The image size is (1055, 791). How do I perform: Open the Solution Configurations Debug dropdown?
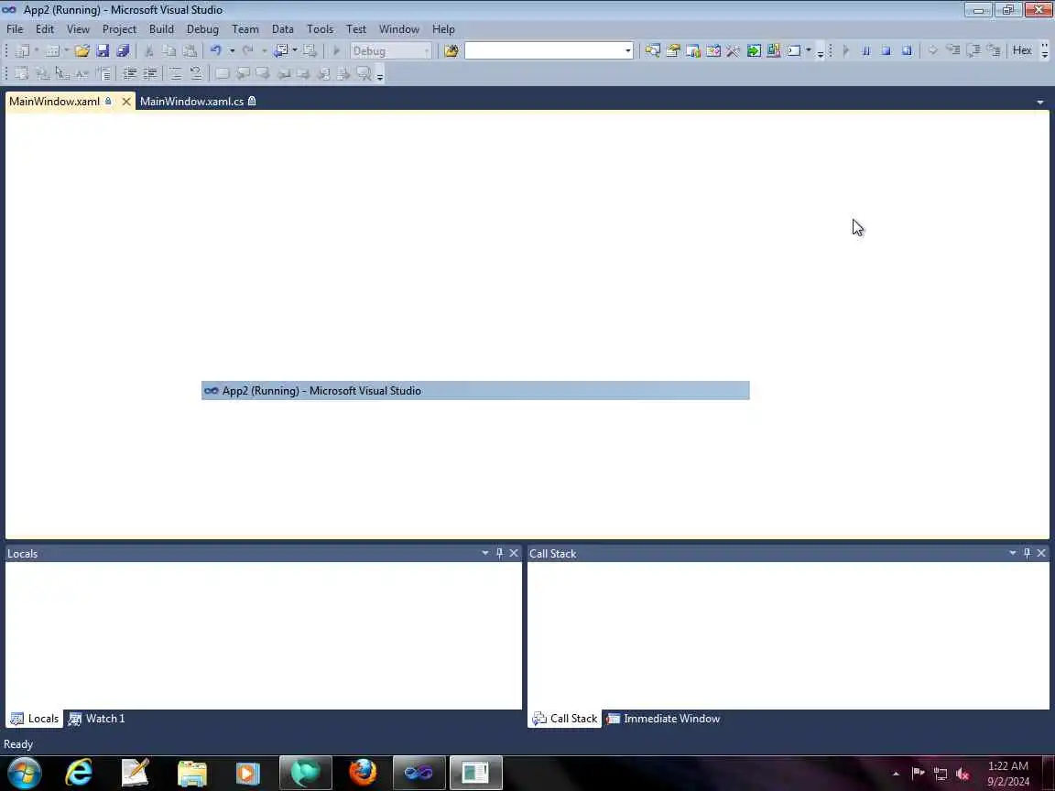coord(391,50)
